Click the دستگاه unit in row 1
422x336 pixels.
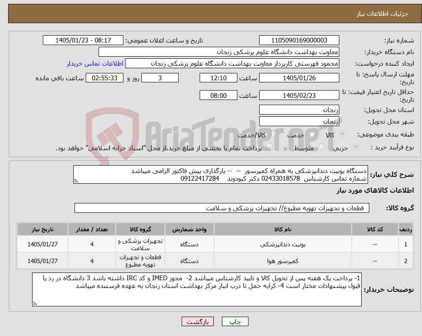(x=189, y=244)
